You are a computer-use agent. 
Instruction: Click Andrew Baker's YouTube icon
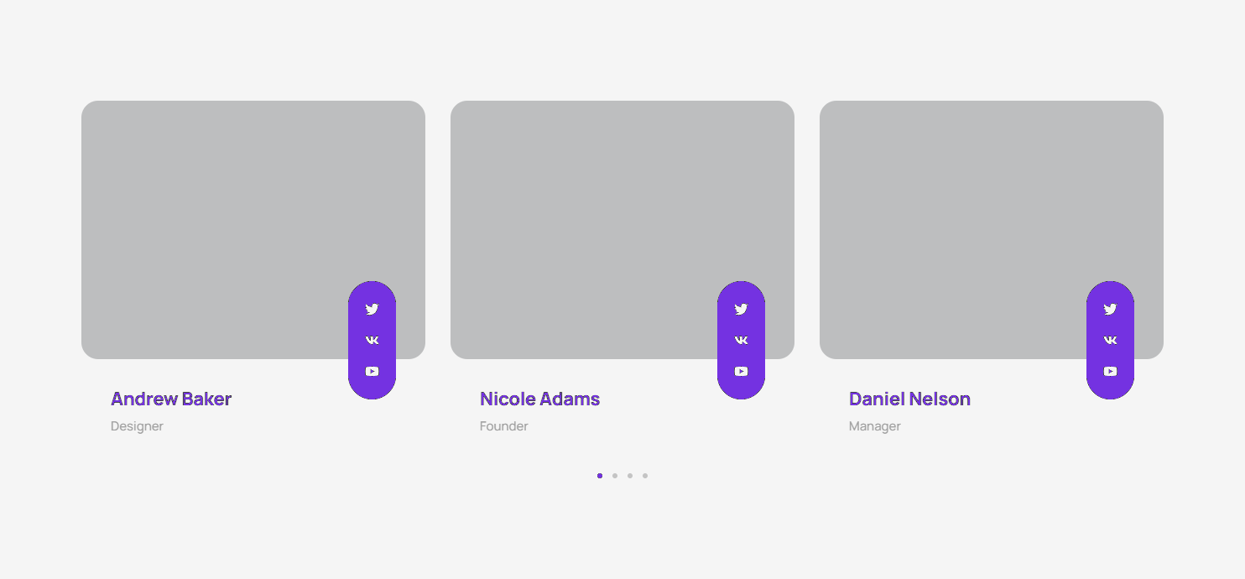[372, 371]
